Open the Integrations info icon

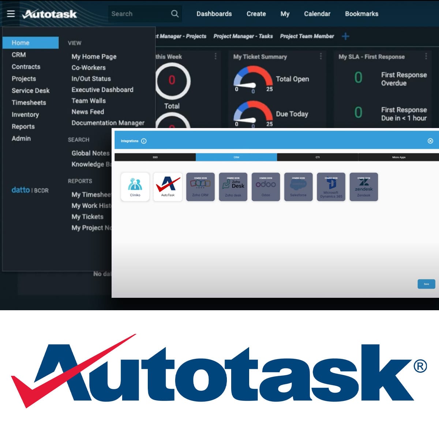click(x=144, y=140)
